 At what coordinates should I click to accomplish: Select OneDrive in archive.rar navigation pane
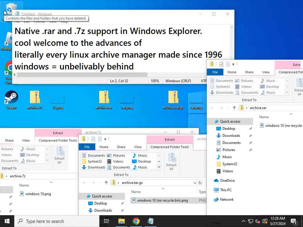(x=227, y=181)
